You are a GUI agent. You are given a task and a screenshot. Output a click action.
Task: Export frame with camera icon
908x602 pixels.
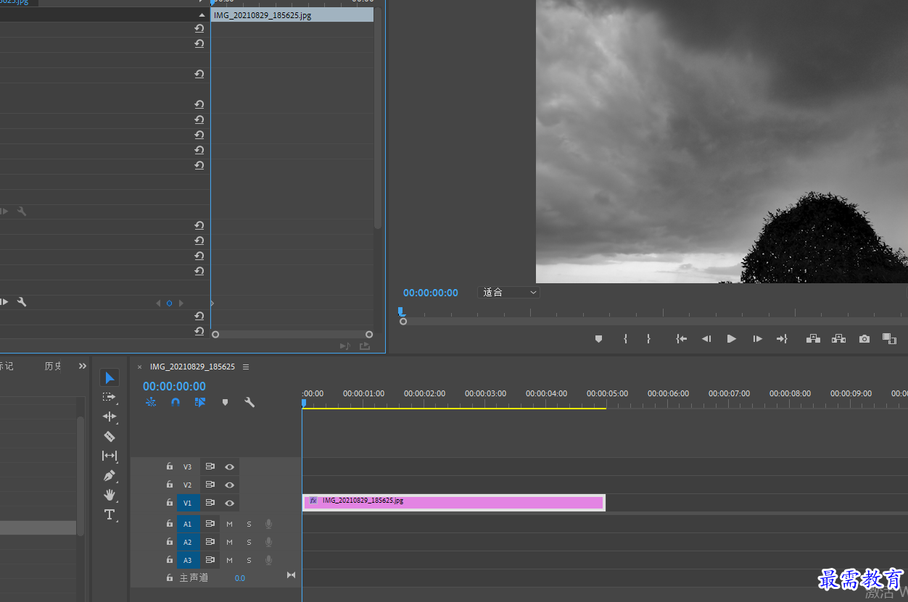point(864,338)
